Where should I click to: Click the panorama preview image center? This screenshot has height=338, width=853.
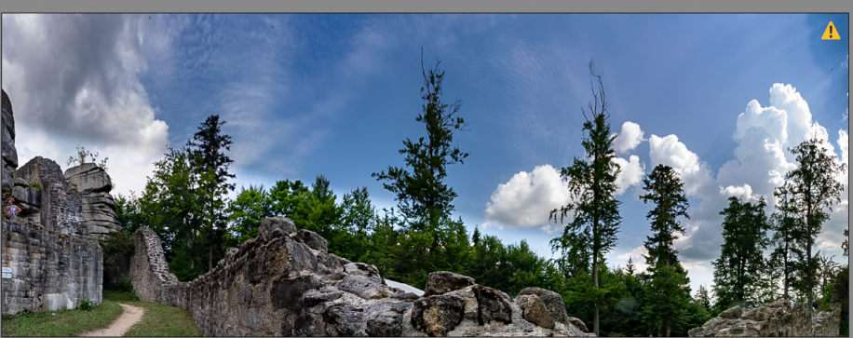click(425, 175)
